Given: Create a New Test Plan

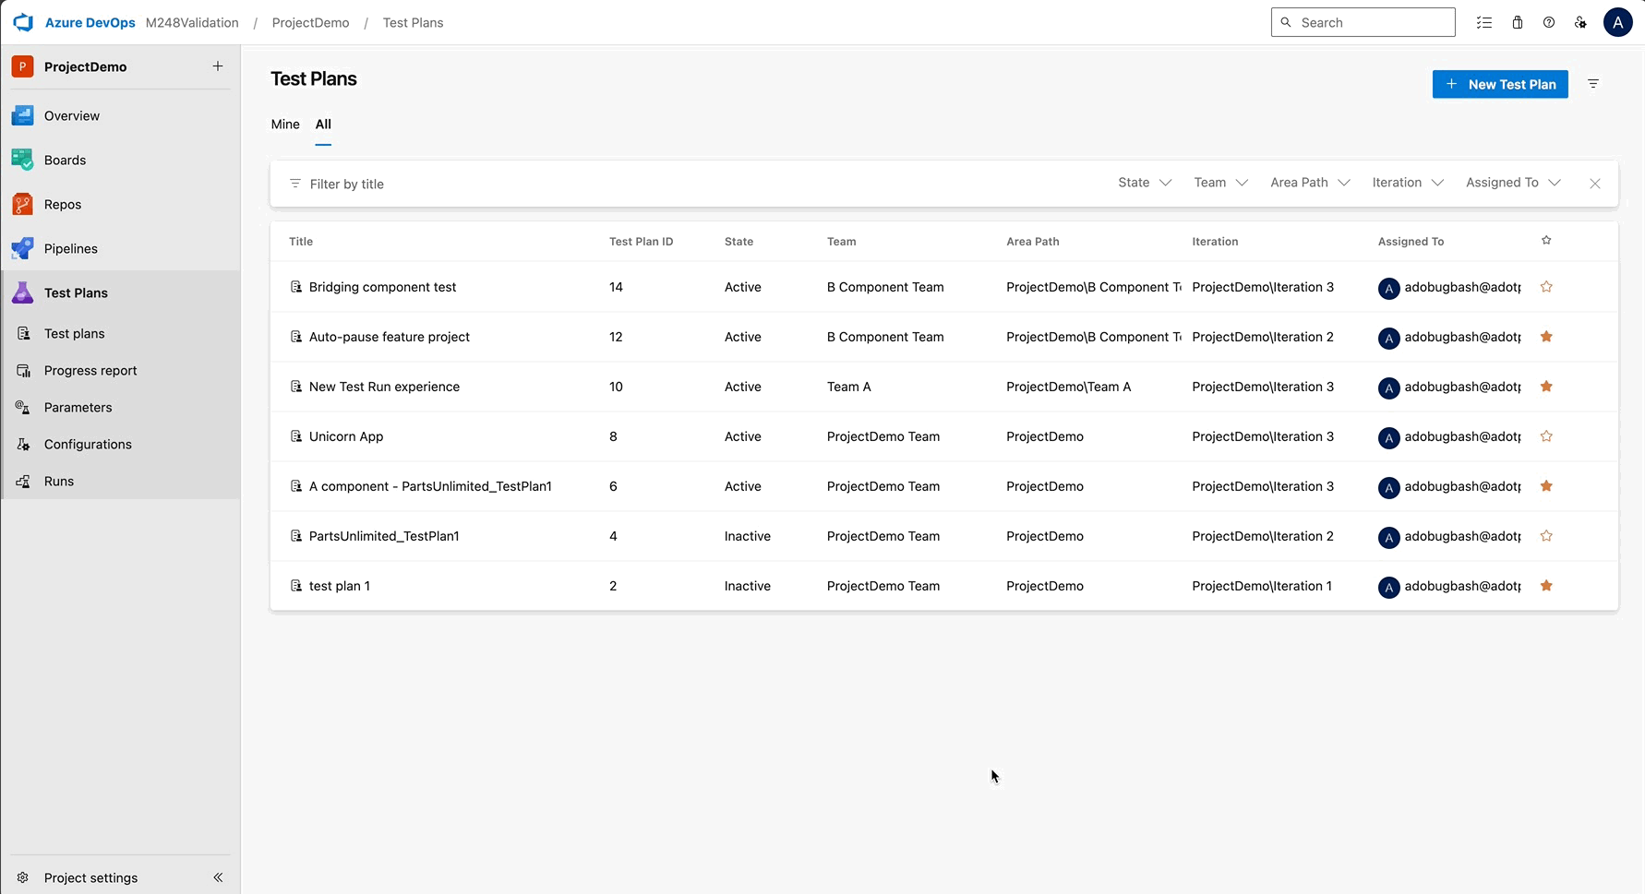Looking at the screenshot, I should [x=1499, y=84].
